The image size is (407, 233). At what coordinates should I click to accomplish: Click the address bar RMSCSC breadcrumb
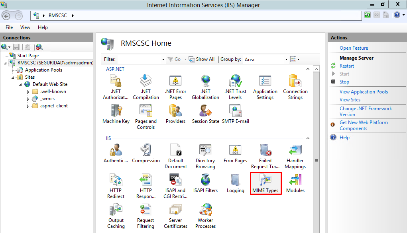[58, 16]
